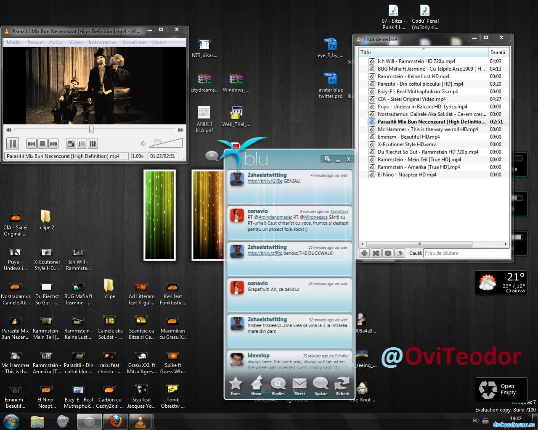Open the Audio menu in VLC
538x430 pixels.
(x=56, y=42)
